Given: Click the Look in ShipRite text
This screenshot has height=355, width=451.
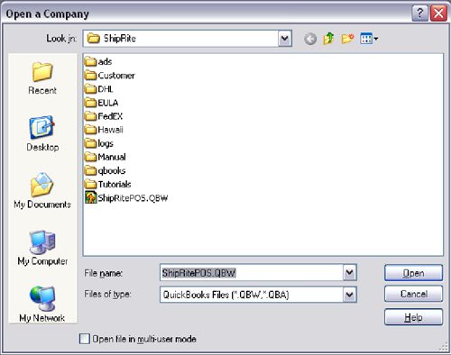Looking at the screenshot, I should (x=120, y=39).
